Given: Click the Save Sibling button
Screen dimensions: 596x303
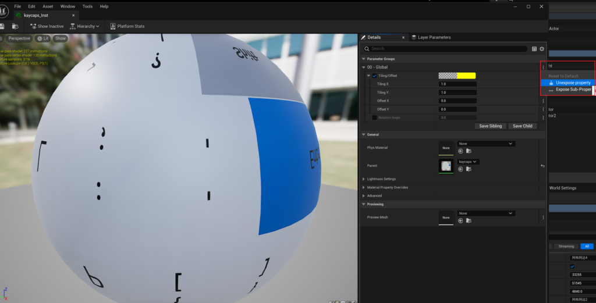Looking at the screenshot, I should click(x=490, y=126).
